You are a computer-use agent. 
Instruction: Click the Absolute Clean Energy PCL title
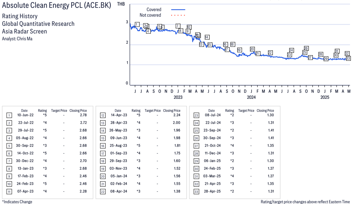(56, 5)
